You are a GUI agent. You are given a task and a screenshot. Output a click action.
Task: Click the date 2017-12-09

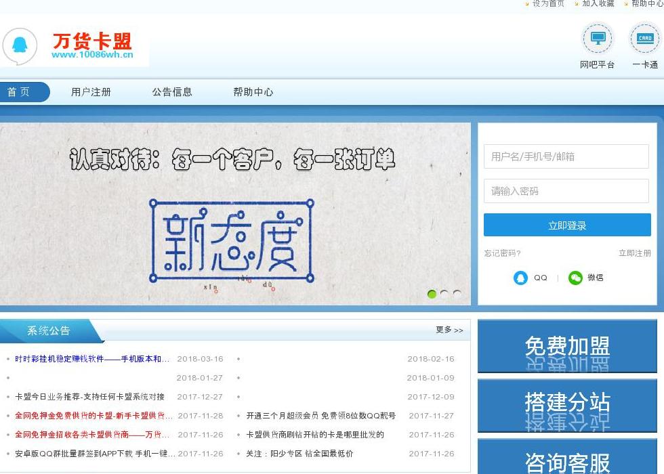tap(431, 397)
